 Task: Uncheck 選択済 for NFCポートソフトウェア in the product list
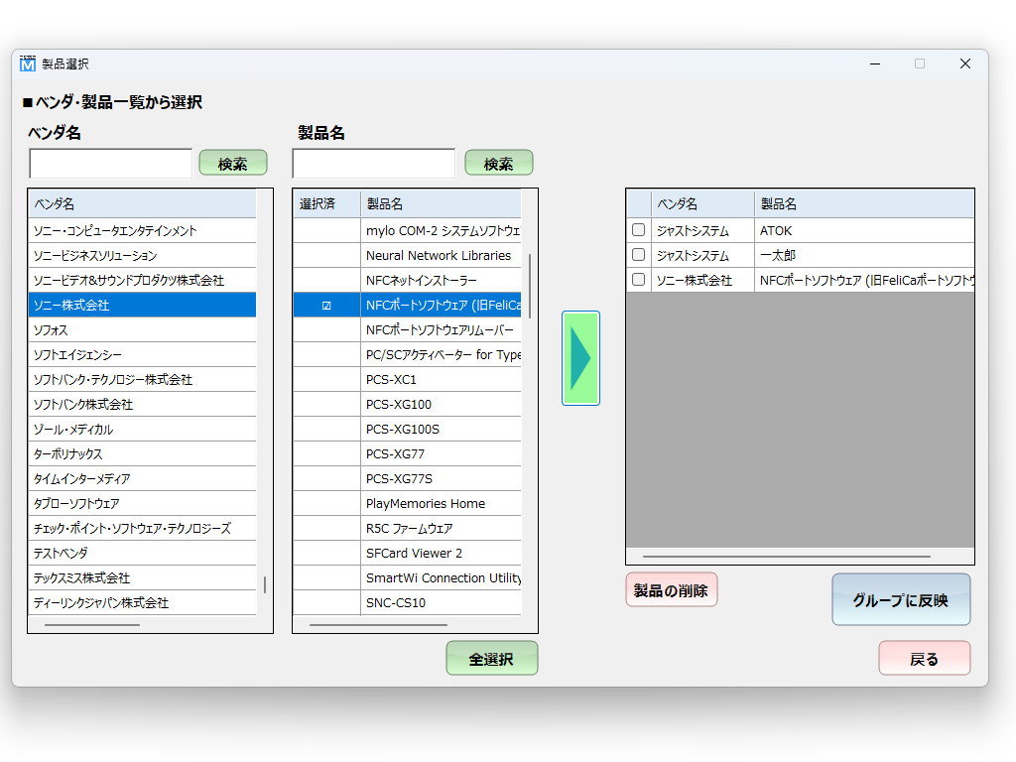(x=324, y=305)
